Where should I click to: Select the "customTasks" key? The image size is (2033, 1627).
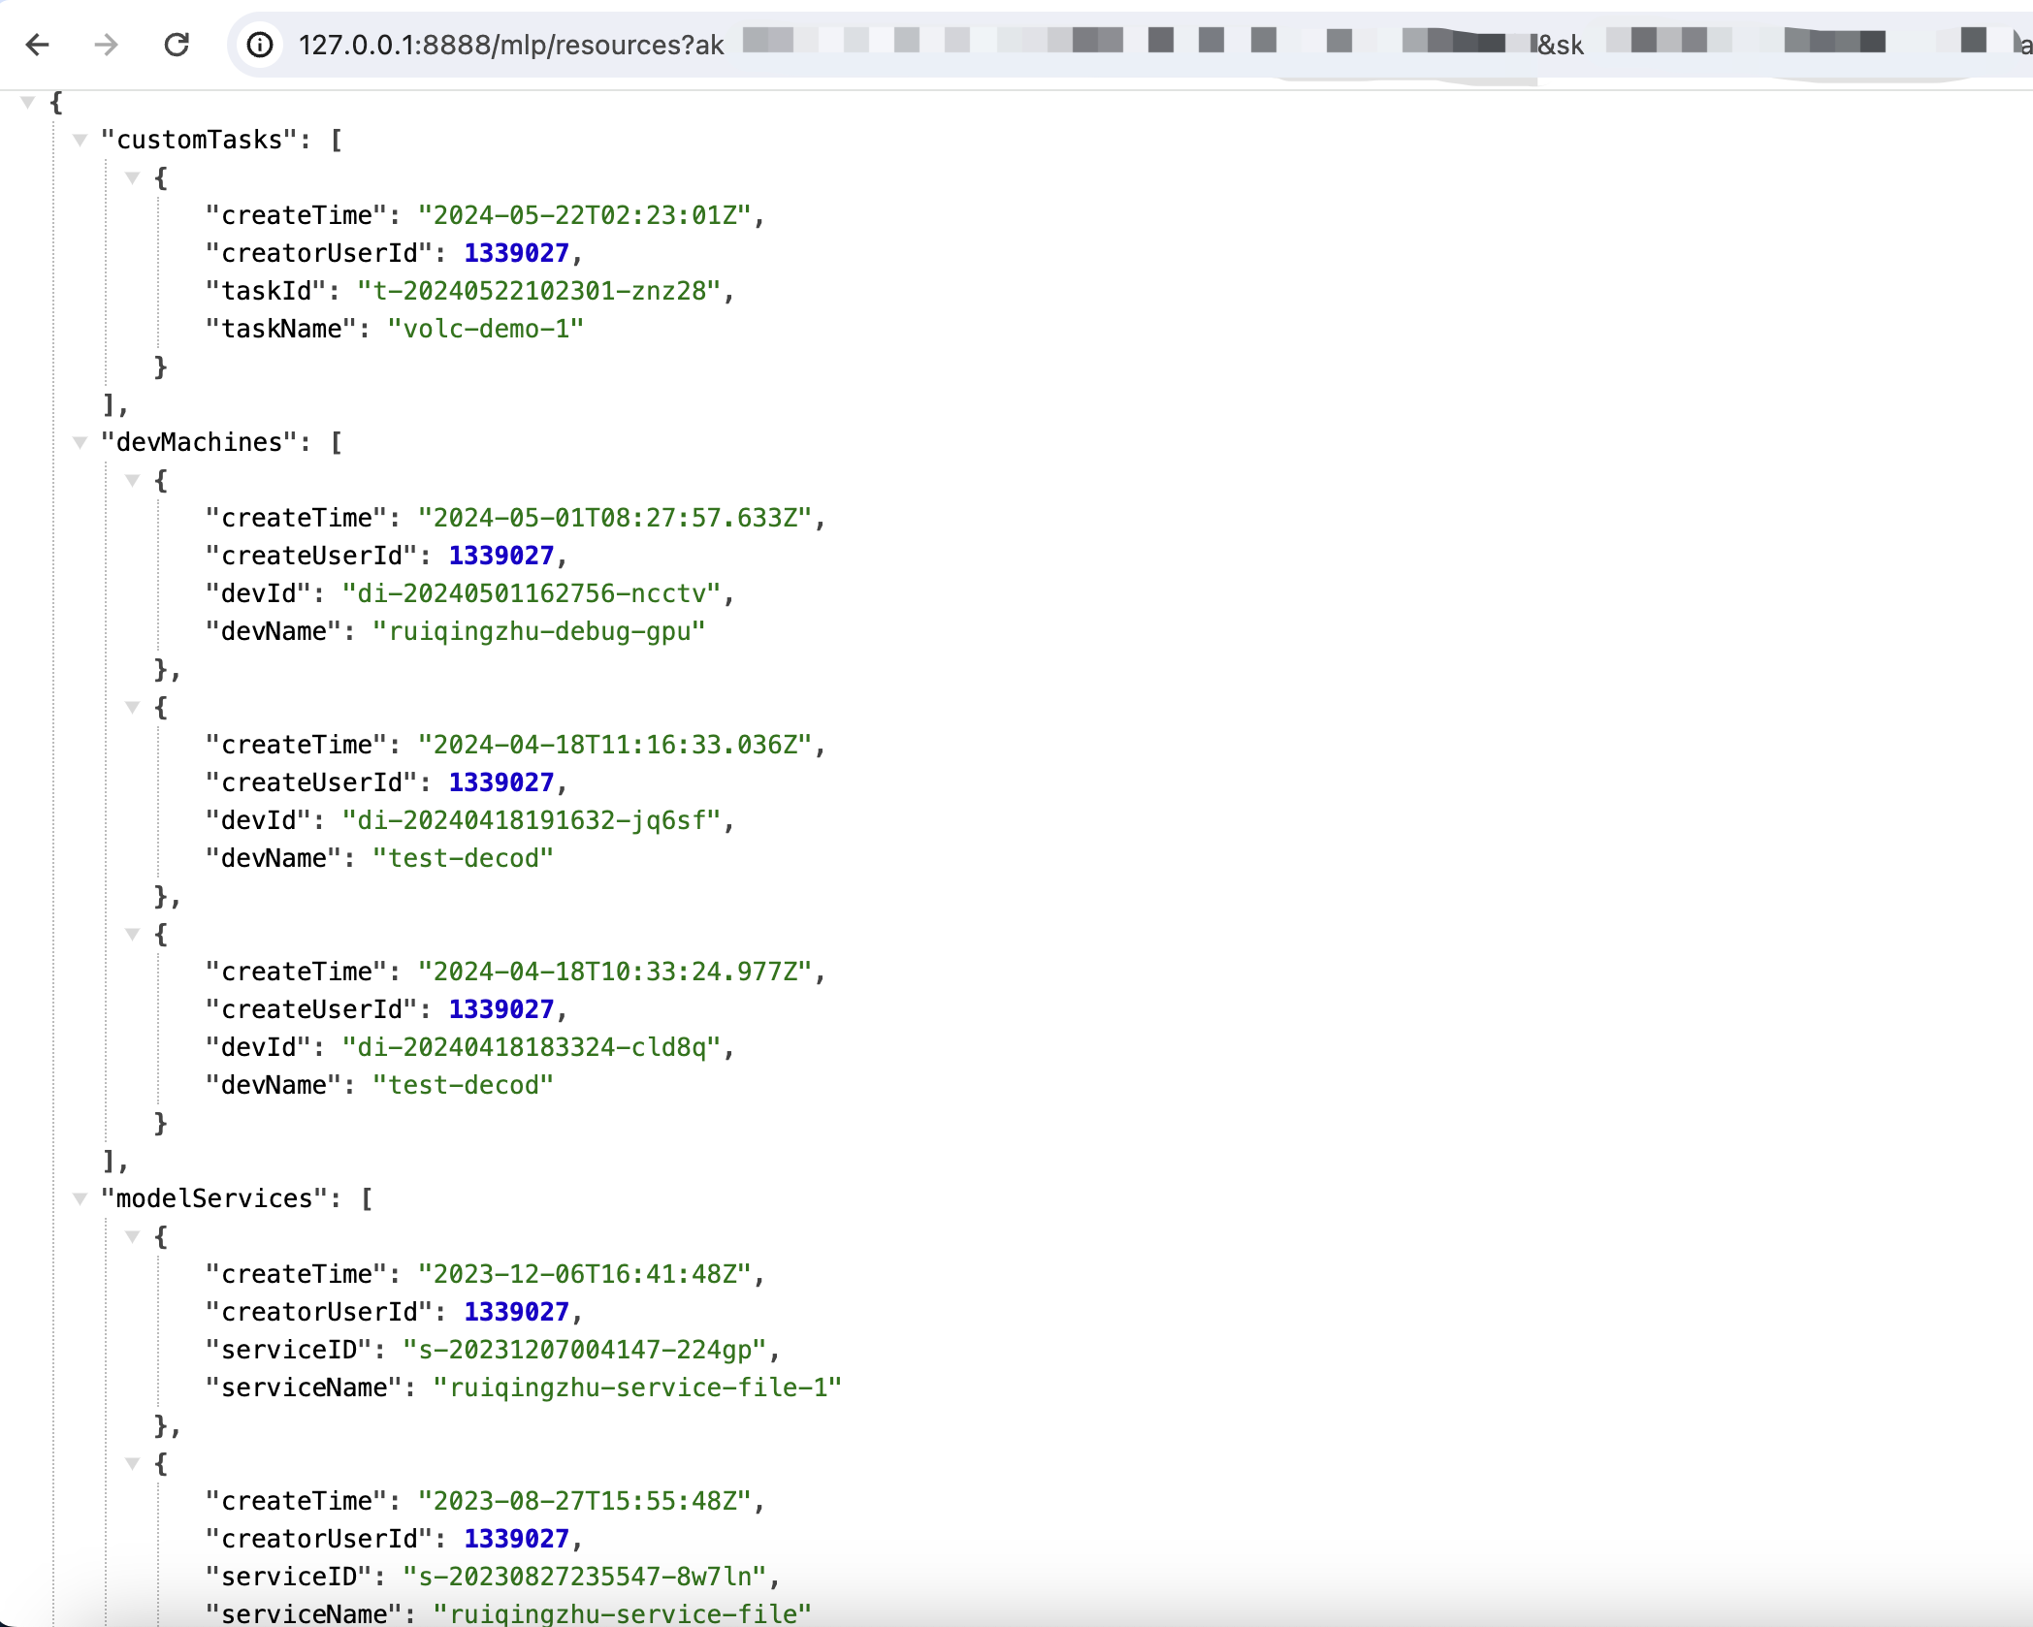coord(199,141)
